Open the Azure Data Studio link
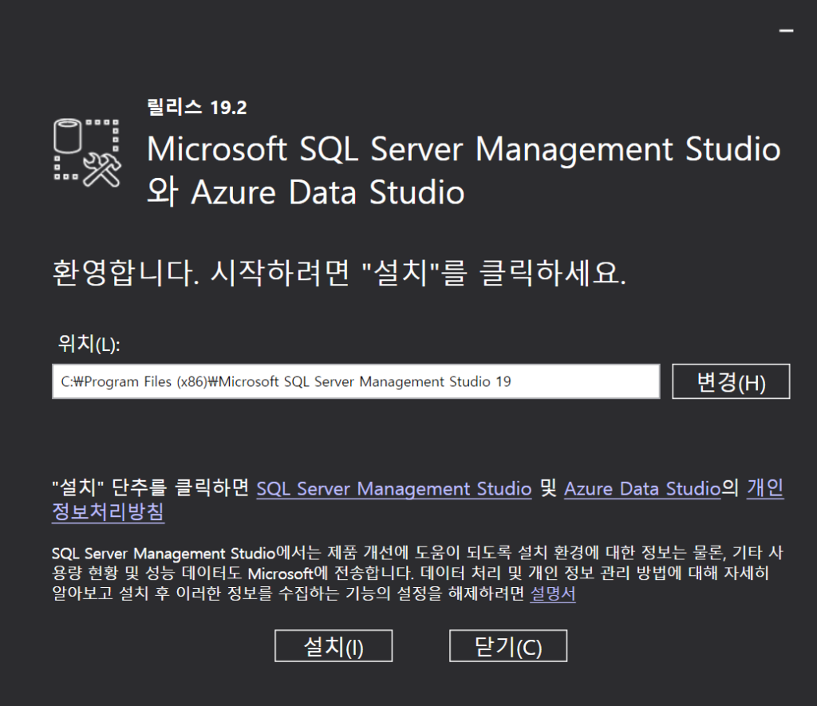The width and height of the screenshot is (817, 706). pos(642,489)
